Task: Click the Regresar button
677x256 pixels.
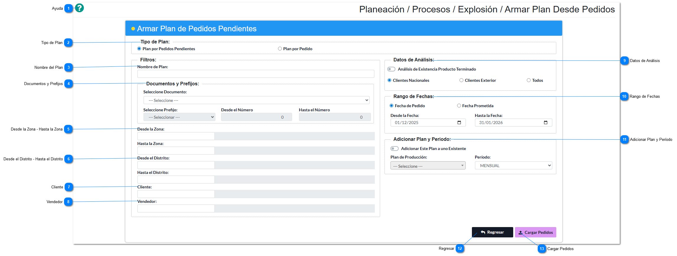Action: [492, 232]
